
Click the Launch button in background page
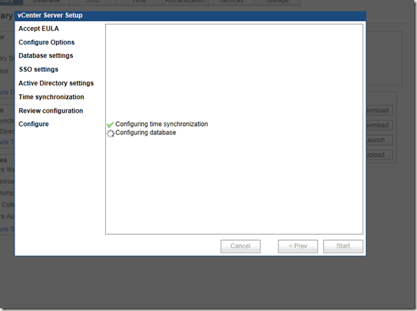379,140
